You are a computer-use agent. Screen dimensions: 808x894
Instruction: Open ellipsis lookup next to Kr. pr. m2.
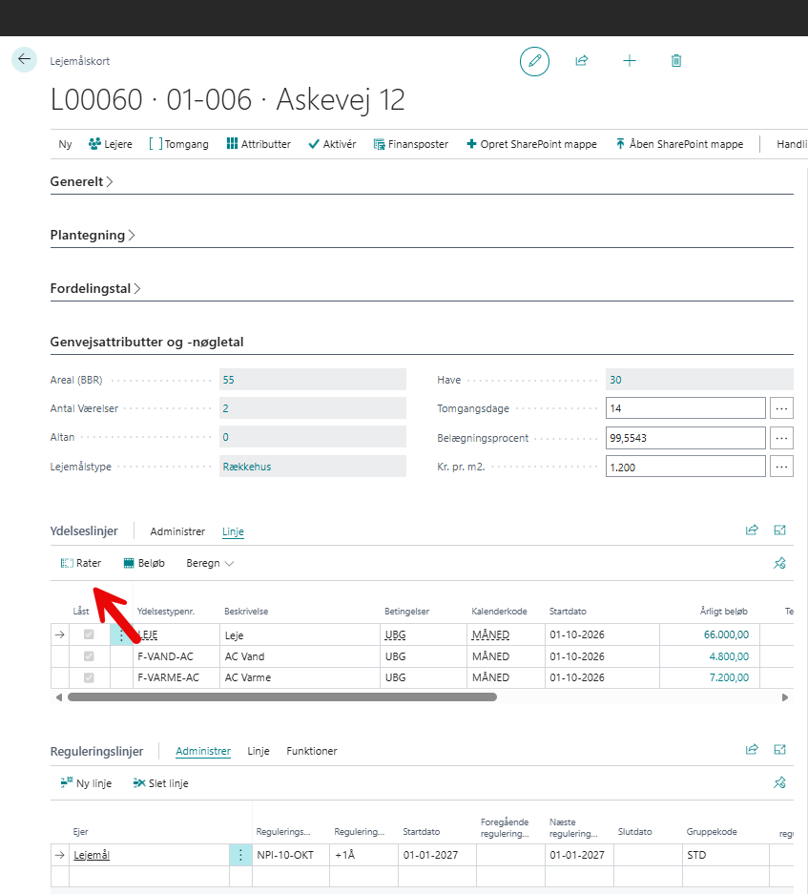[x=781, y=467]
